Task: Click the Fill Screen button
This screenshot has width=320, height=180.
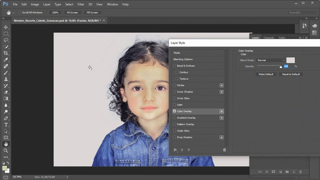Action: 92,12
